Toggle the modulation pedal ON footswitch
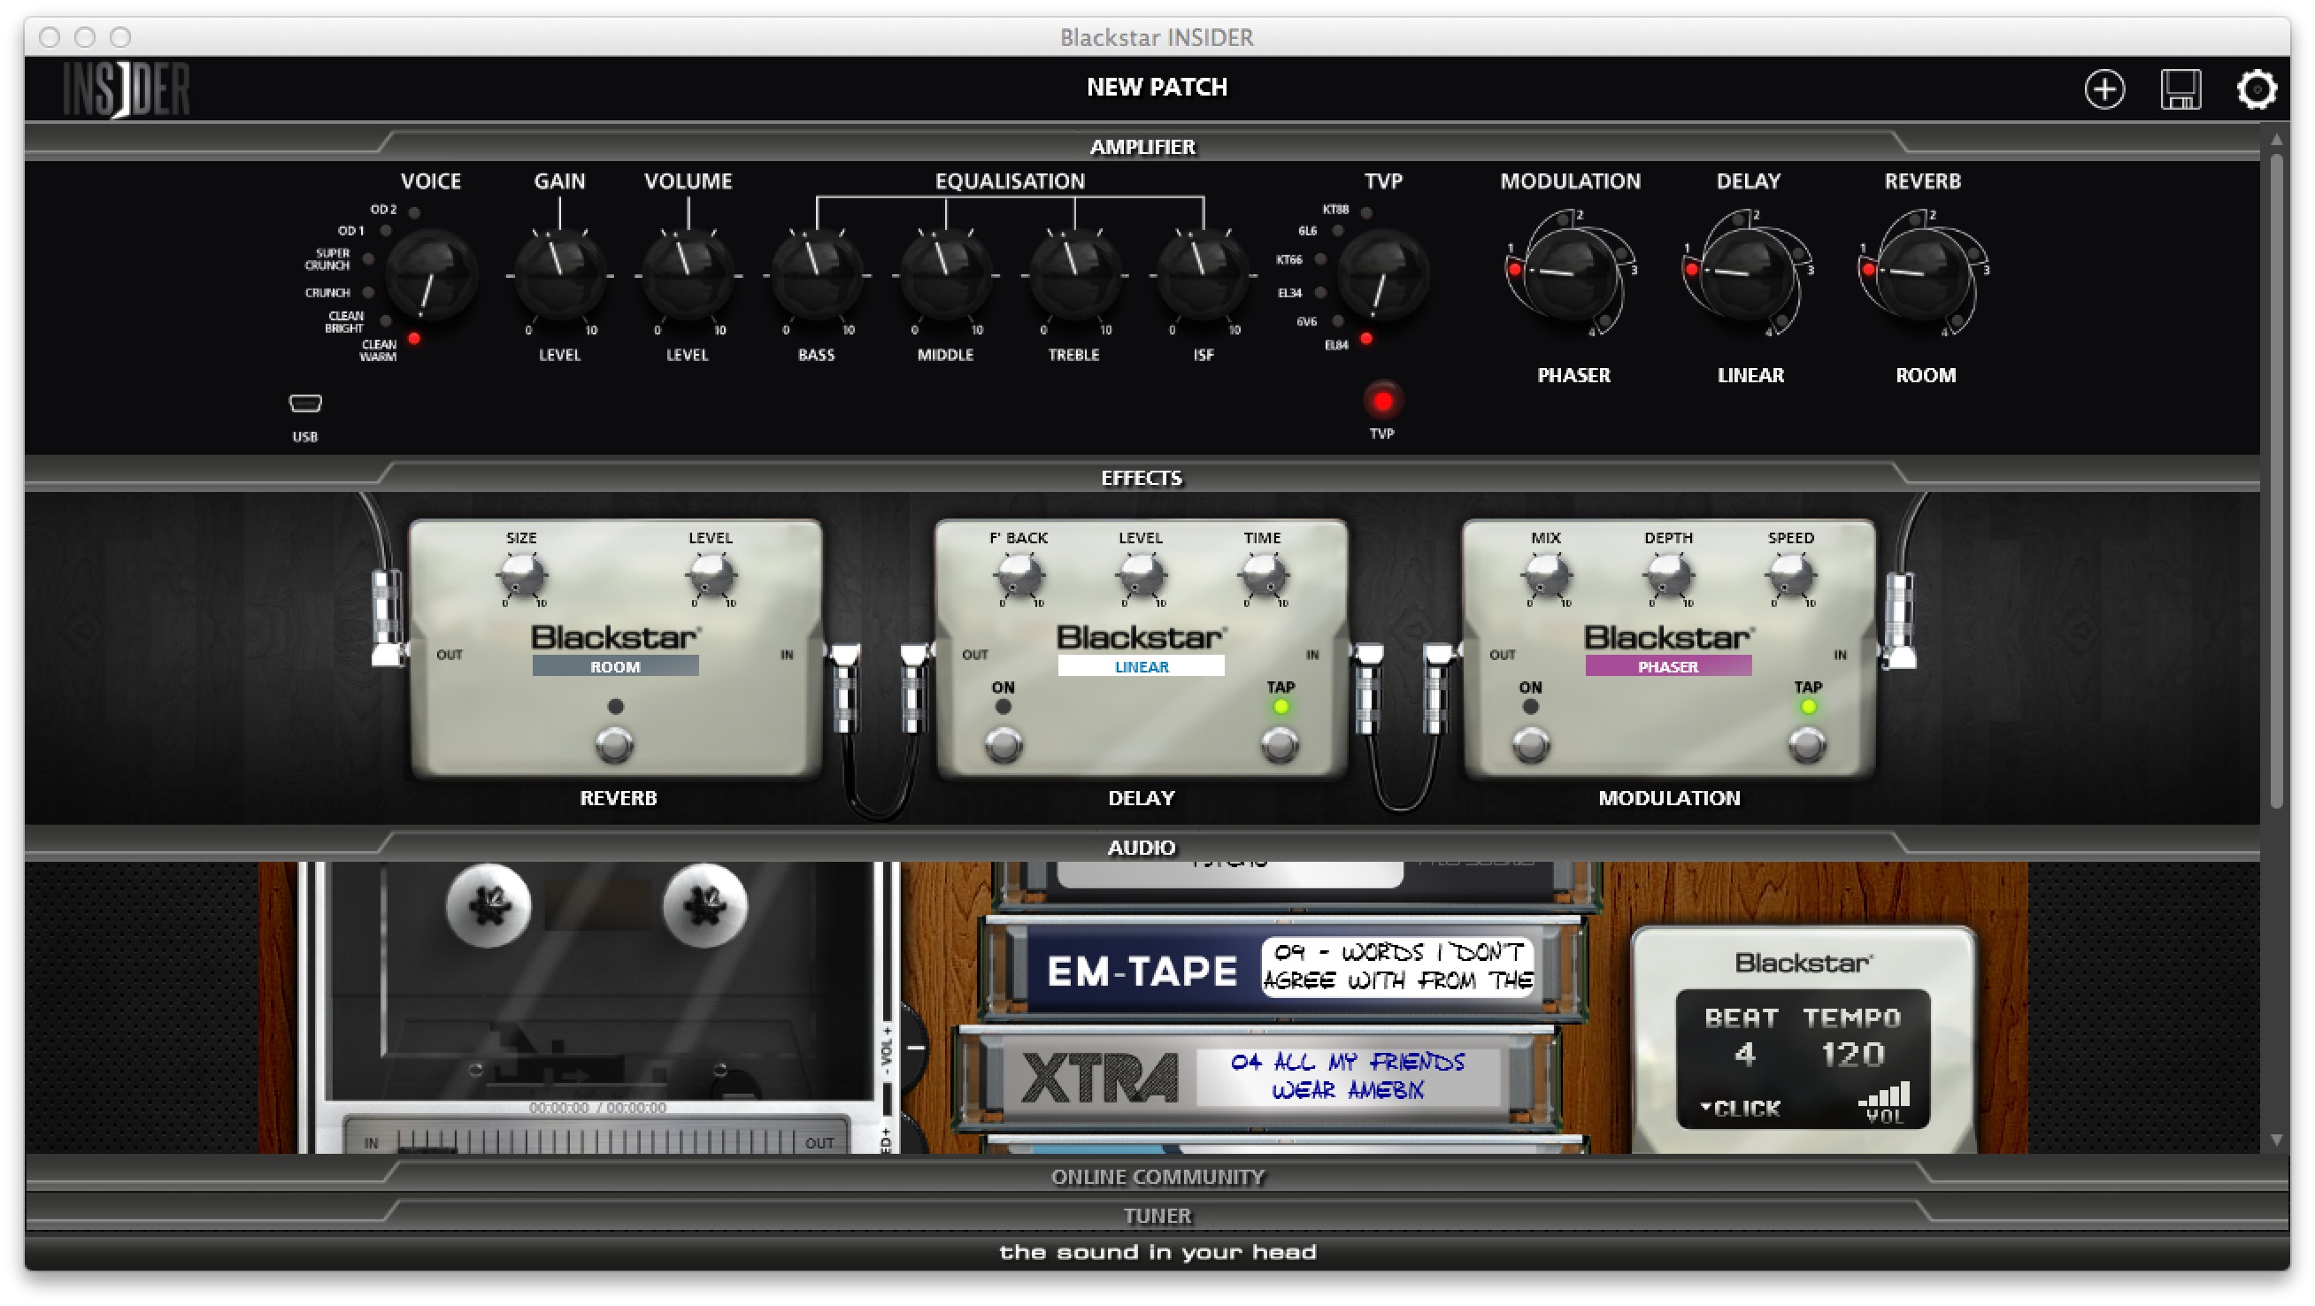The image size is (2315, 1306). pyautogui.click(x=1530, y=745)
